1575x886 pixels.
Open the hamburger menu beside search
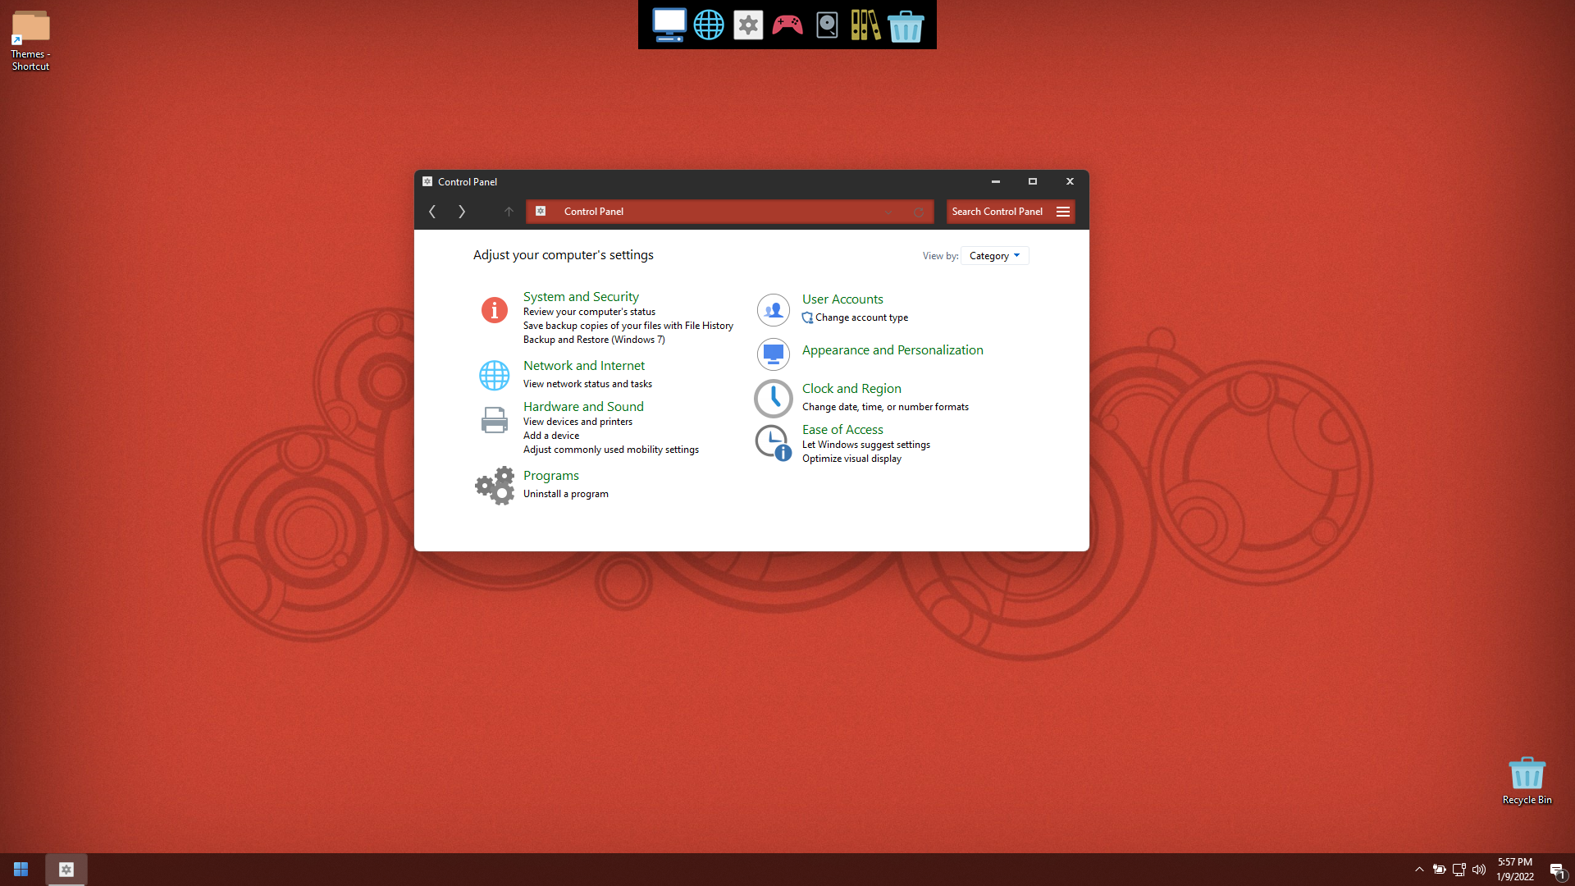pyautogui.click(x=1063, y=212)
